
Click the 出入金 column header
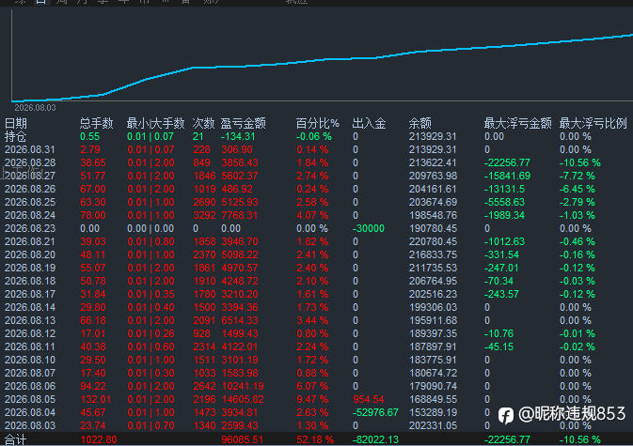(369, 123)
